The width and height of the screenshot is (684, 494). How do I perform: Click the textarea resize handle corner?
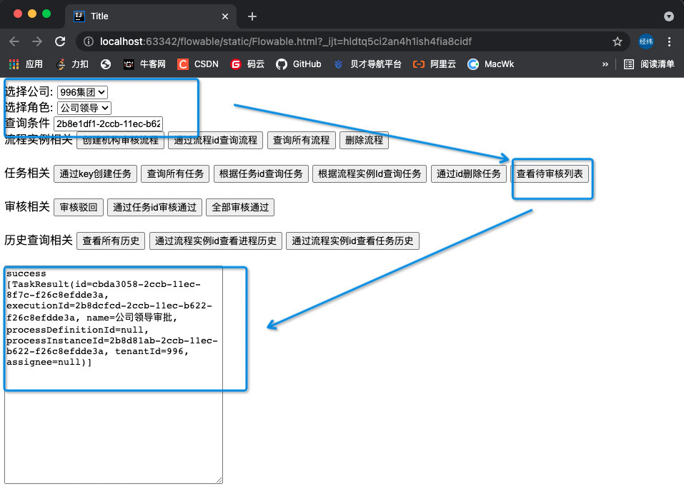click(219, 480)
